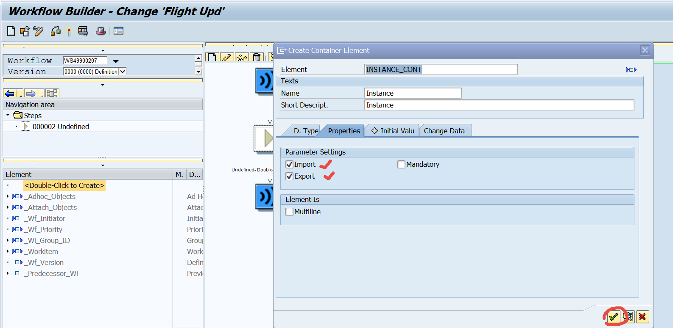Click the pencil display/change toggle icon
The height and width of the screenshot is (328, 673).
(38, 31)
